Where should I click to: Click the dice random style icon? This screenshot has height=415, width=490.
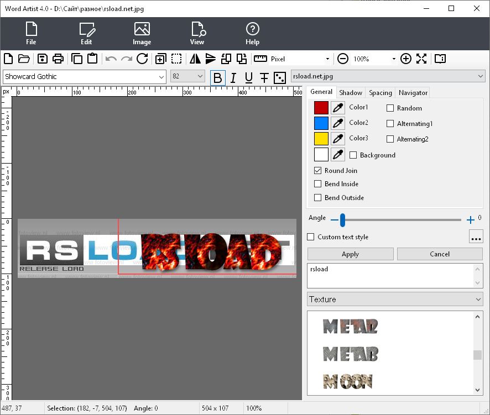pos(280,78)
